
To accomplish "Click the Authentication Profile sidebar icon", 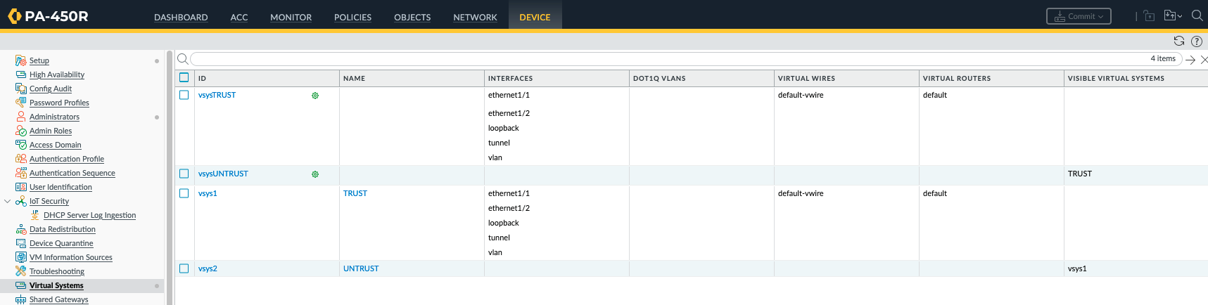I will point(21,159).
